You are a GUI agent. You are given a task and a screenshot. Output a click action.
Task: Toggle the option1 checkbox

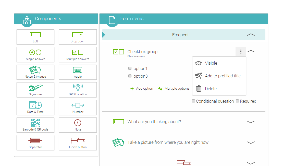pos(130,68)
